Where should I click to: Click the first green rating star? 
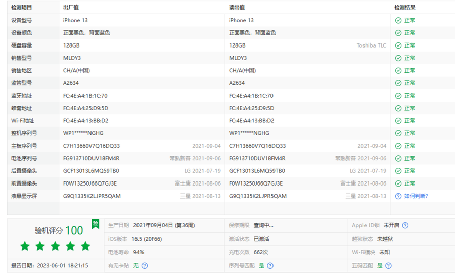25,246
